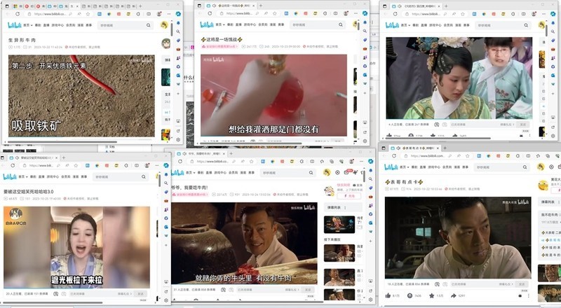Click 发送 under the 表哥有点卡 video
This screenshot has width=561, height=308.
(x=522, y=284)
